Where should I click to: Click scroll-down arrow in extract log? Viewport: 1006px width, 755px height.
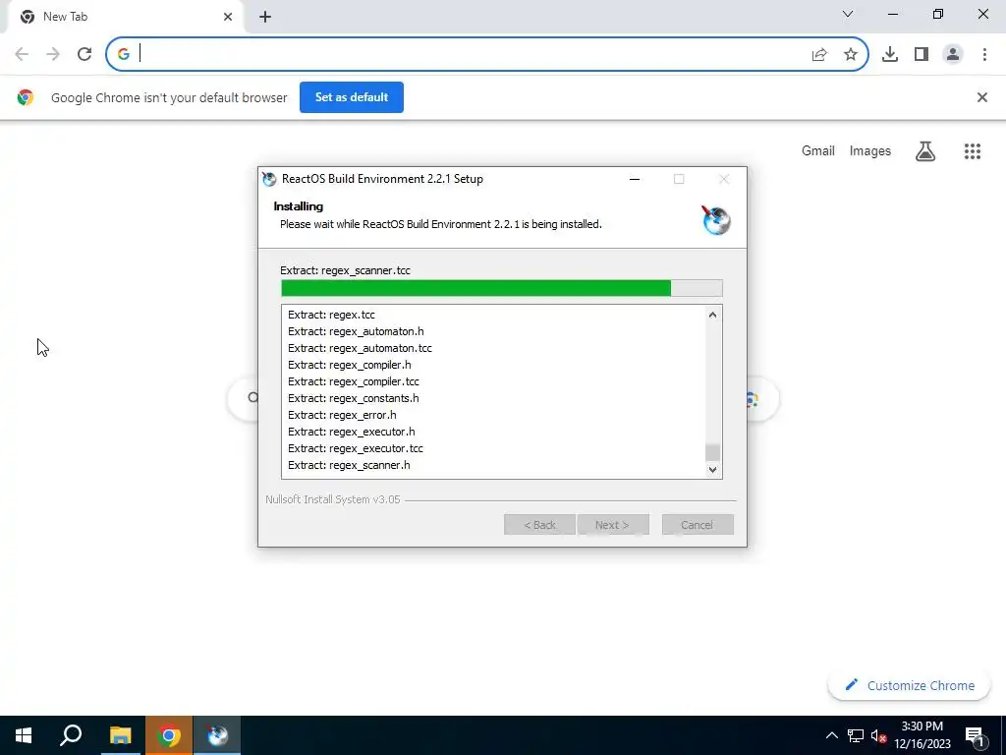(712, 470)
